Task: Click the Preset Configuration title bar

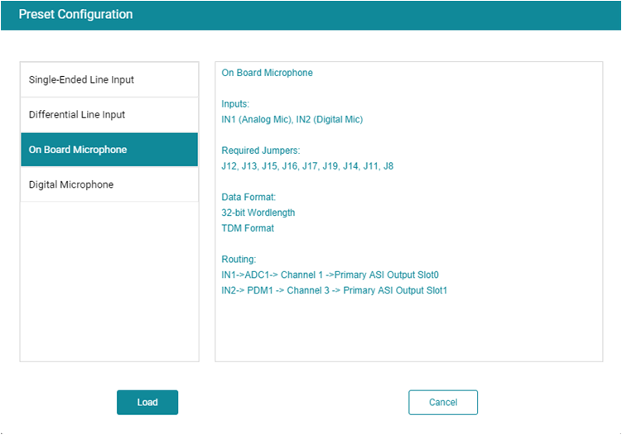Action: pyautogui.click(x=311, y=15)
